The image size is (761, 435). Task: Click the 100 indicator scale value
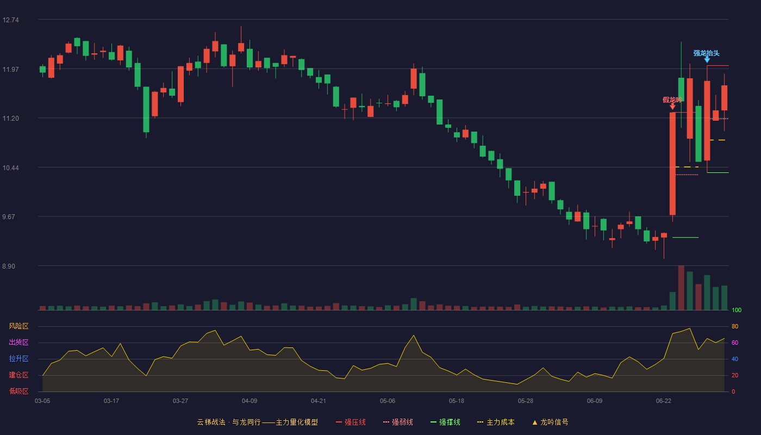737,310
